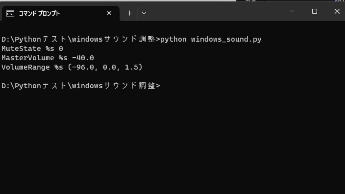The image size is (345, 194).
Task: Select the MuteState output line
Action: click(32, 48)
